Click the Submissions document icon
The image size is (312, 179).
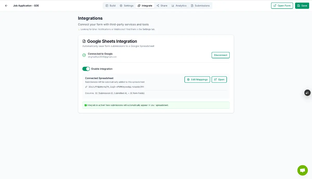192,5
